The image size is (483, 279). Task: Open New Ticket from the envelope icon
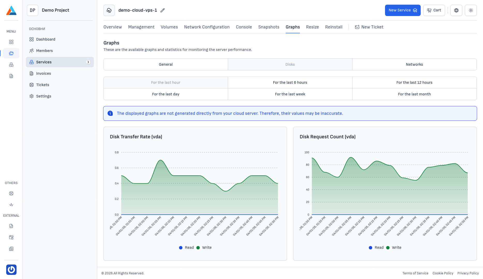click(357, 27)
